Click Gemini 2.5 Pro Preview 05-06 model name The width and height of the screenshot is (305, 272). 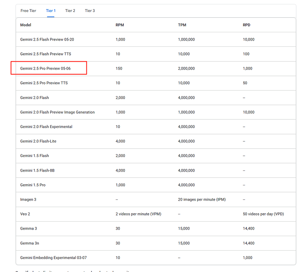45,69
